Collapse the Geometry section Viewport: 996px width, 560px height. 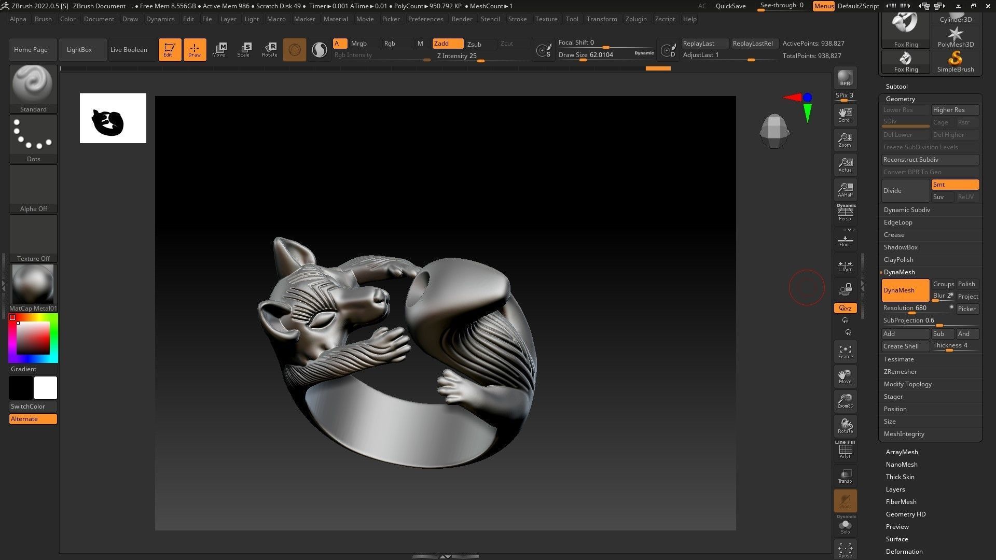[900, 99]
